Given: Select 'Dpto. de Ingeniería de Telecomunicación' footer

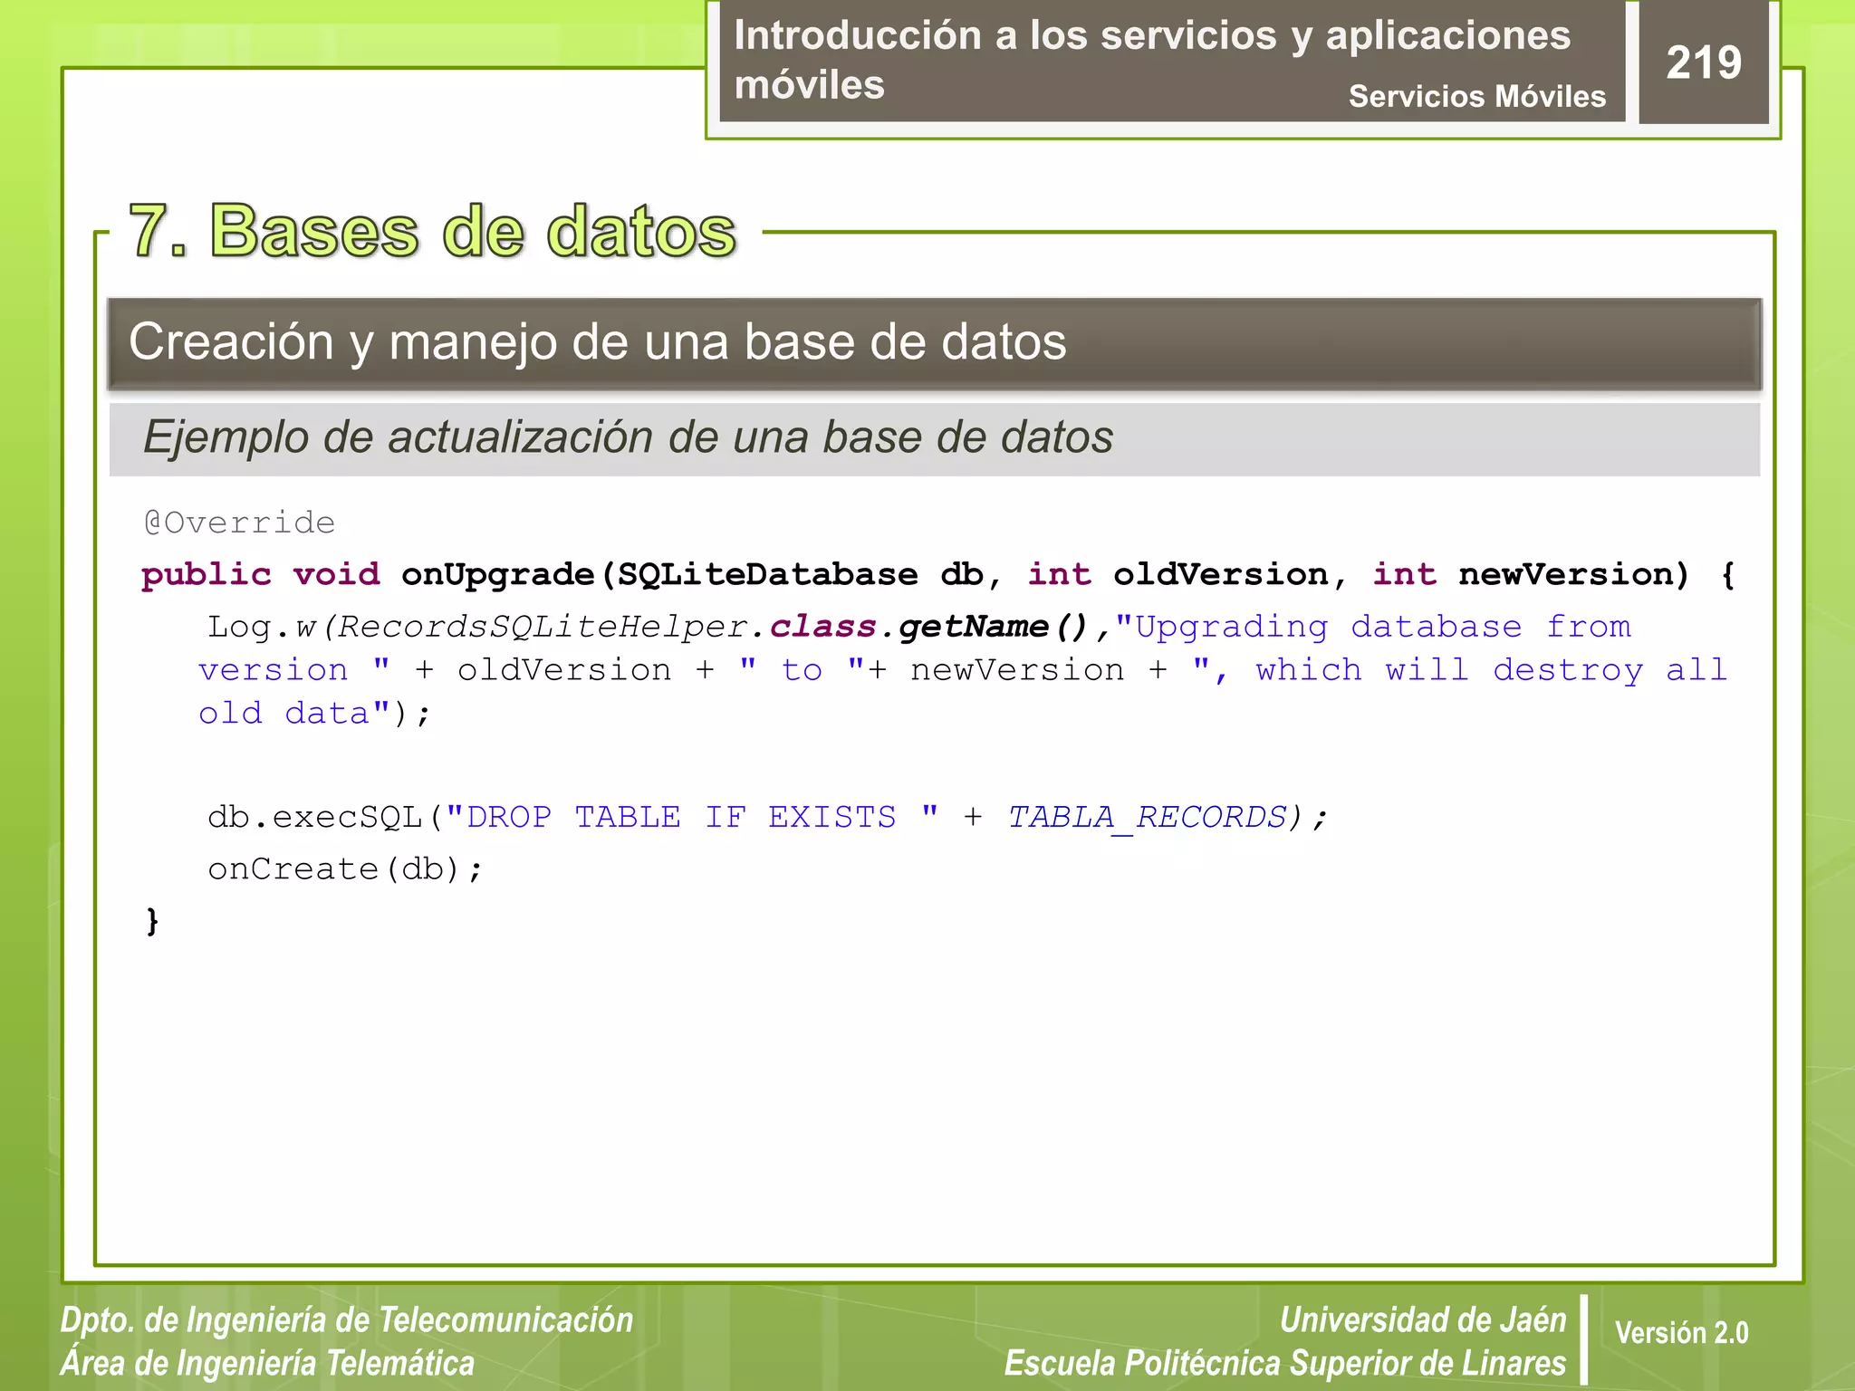Looking at the screenshot, I should click(347, 1320).
